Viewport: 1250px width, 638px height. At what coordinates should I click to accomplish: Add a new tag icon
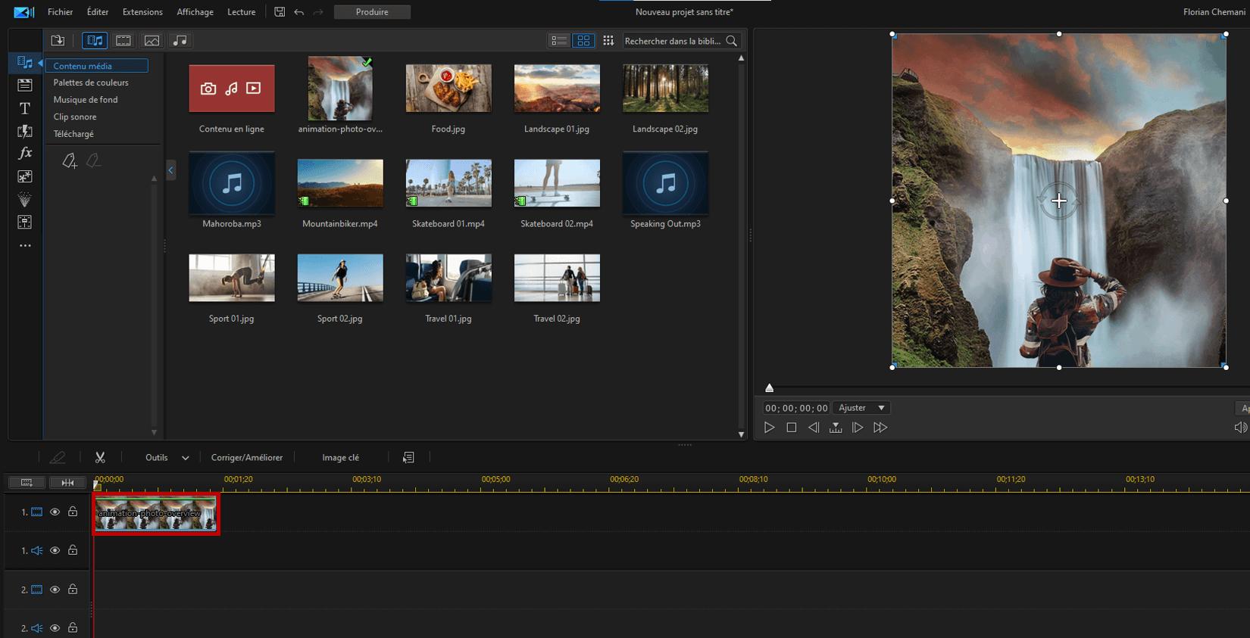pos(69,160)
